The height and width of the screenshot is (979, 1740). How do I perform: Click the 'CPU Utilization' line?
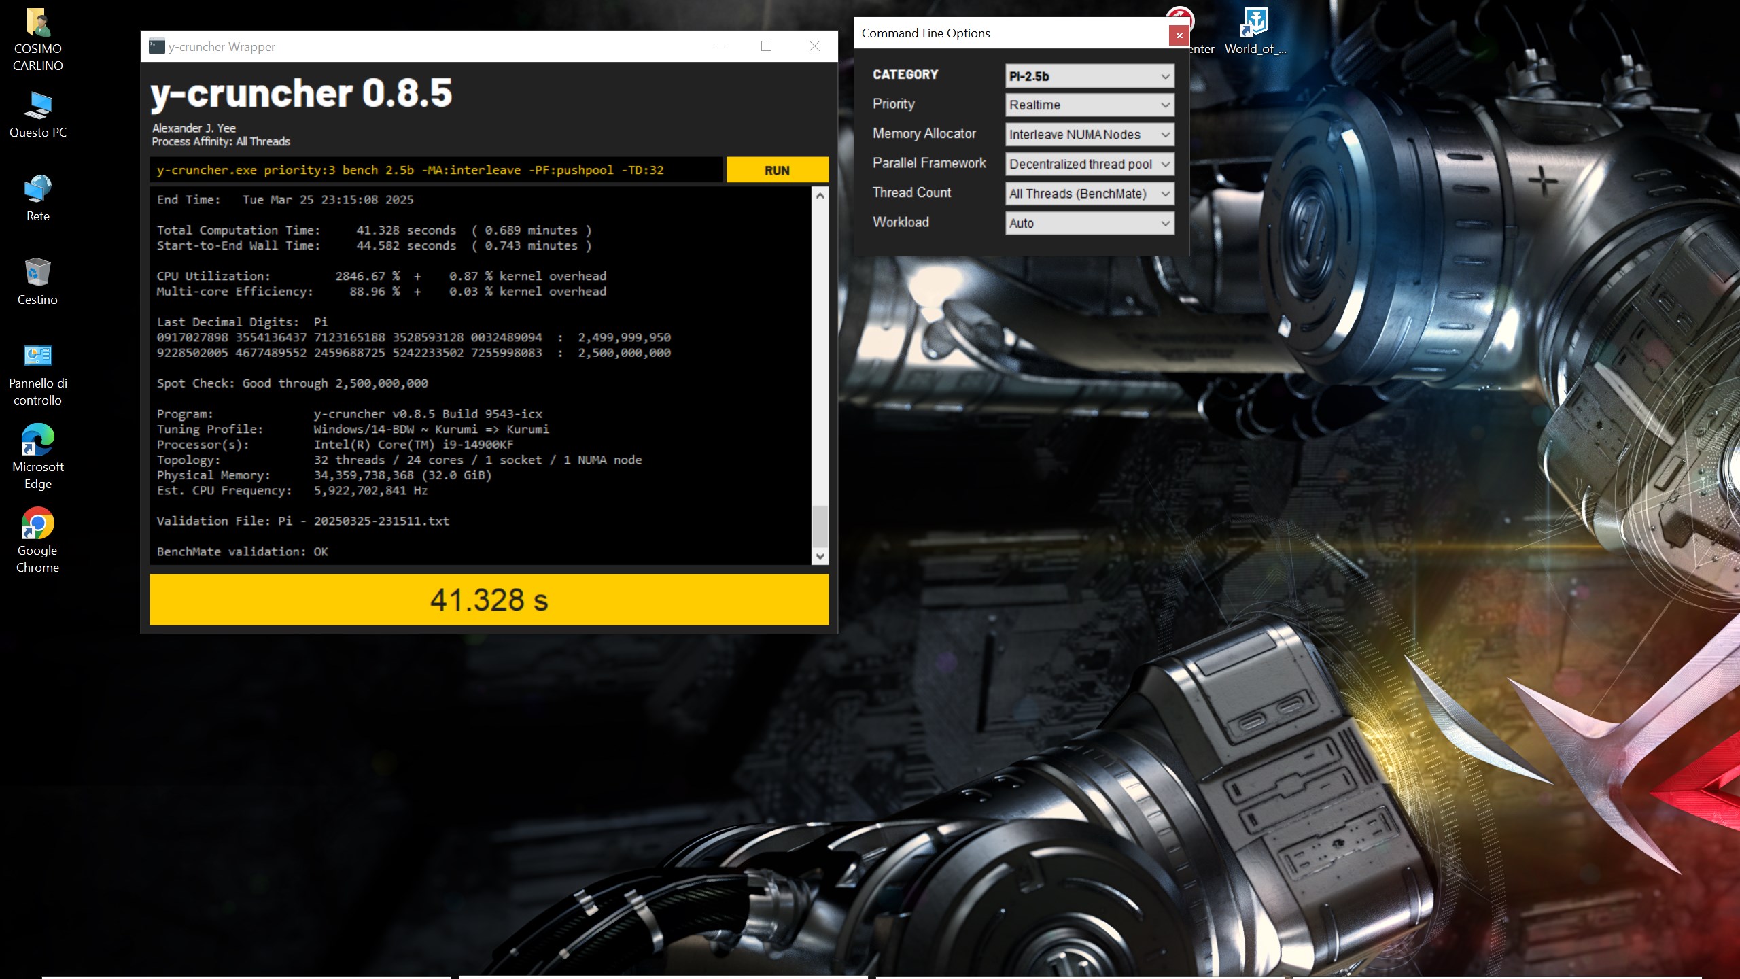381,276
